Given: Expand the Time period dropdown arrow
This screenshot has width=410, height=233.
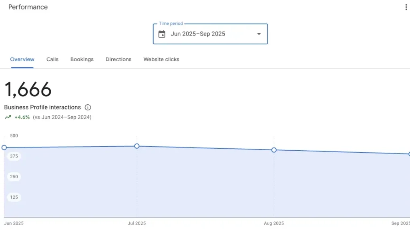Looking at the screenshot, I should (x=259, y=34).
